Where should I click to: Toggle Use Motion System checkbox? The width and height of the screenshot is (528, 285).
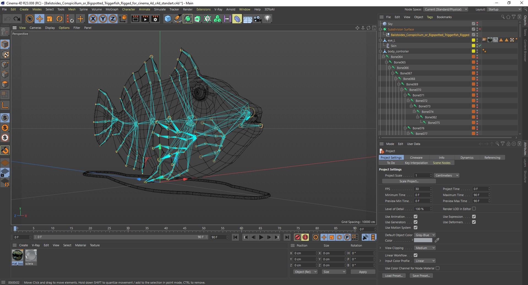[x=415, y=228]
